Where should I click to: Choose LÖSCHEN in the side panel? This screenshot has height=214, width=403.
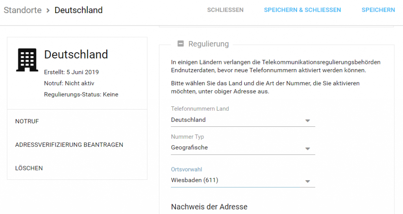point(29,168)
